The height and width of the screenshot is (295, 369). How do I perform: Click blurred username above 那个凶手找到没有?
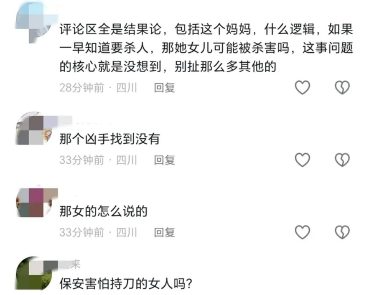(x=85, y=121)
